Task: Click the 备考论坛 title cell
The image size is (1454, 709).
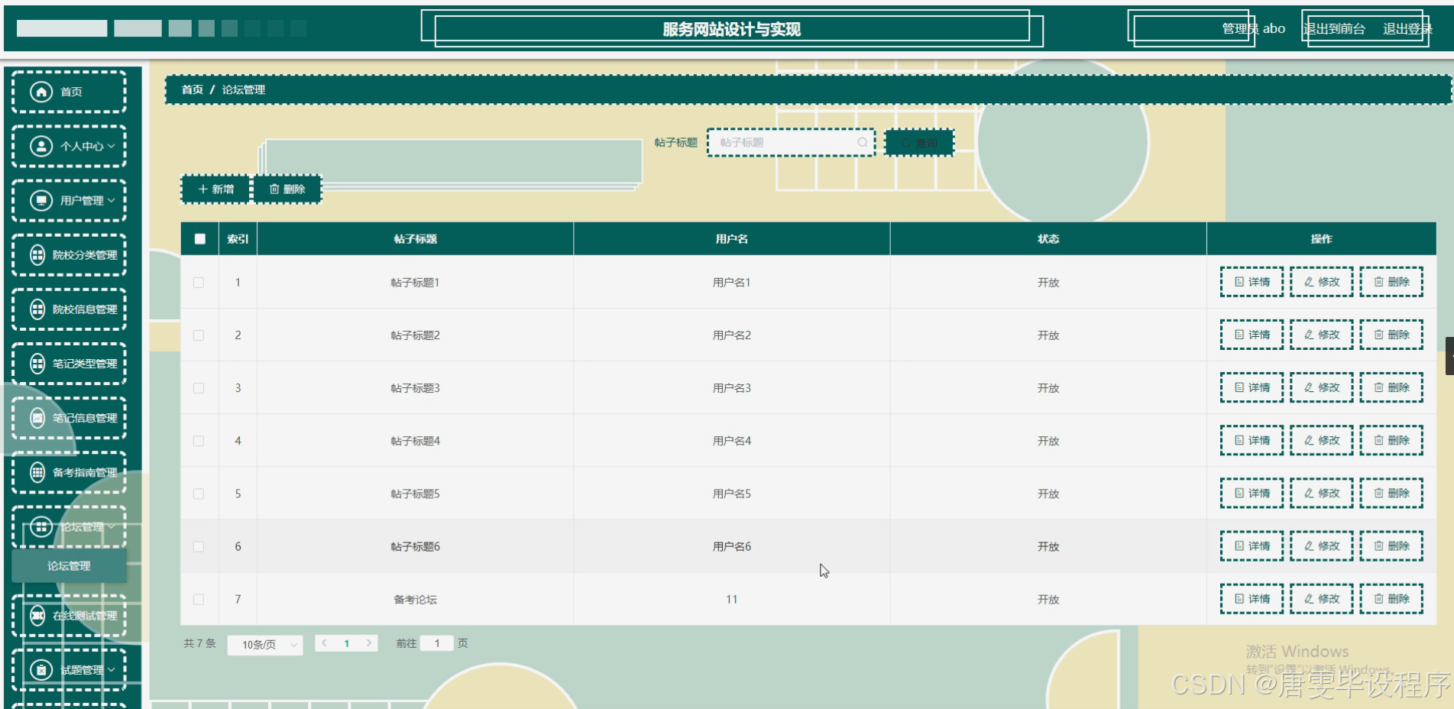Action: click(415, 600)
